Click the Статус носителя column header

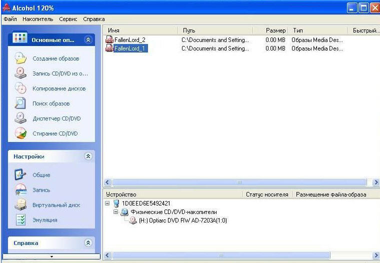268,194
